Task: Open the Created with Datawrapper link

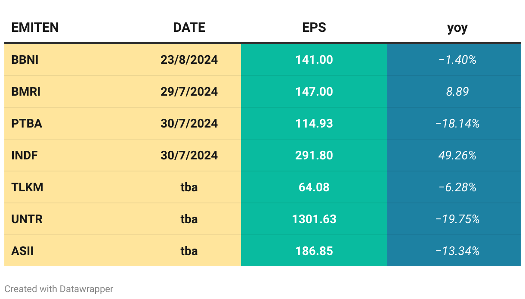Action: coord(59,289)
